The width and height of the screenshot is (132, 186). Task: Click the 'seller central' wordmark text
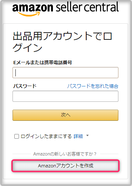pyautogui.click(x=87, y=7)
